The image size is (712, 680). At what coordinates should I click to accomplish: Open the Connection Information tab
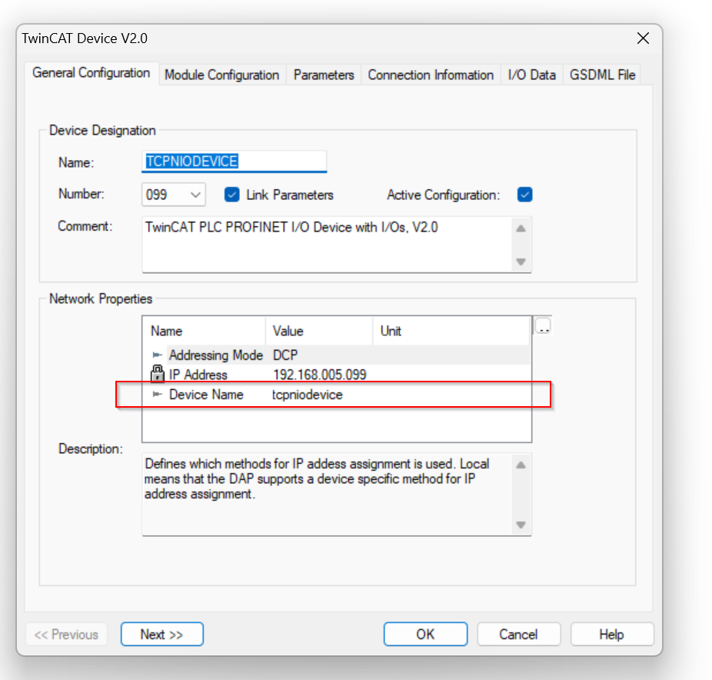coord(431,75)
